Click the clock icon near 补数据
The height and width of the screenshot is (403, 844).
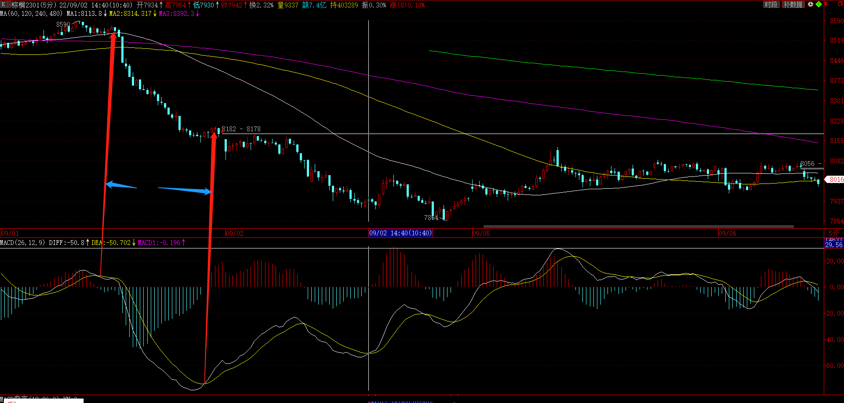810,4
